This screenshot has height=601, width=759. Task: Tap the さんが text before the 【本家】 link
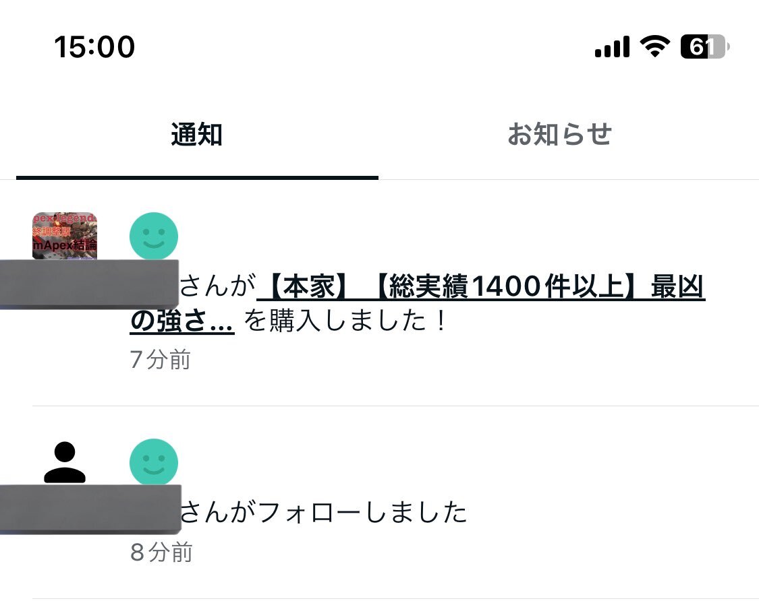218,286
